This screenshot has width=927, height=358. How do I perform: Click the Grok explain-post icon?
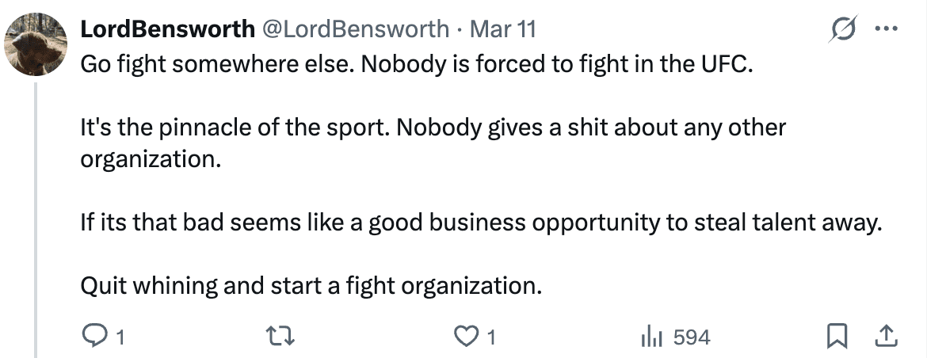(x=840, y=30)
